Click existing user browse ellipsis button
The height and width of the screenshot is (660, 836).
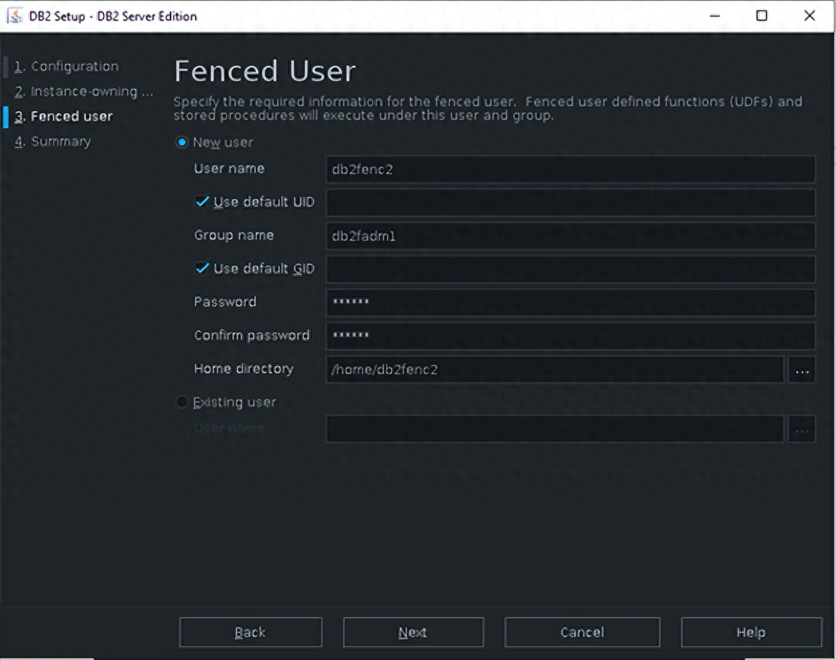[802, 430]
